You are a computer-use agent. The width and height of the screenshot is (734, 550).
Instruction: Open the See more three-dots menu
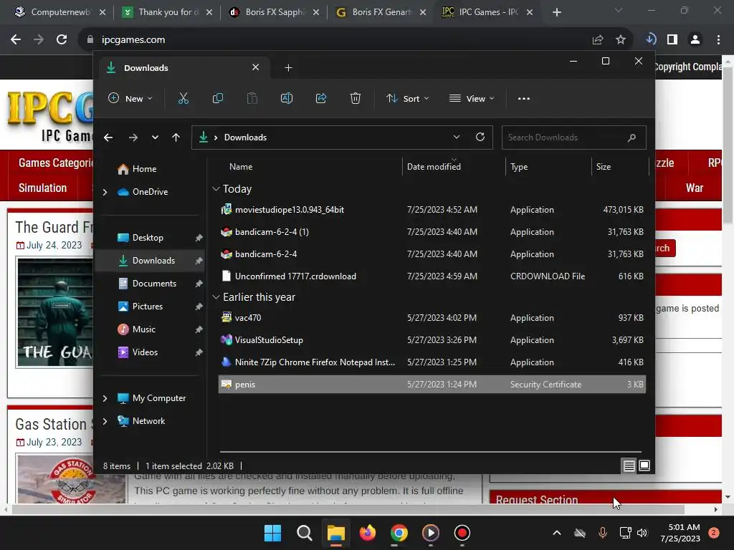pos(524,98)
